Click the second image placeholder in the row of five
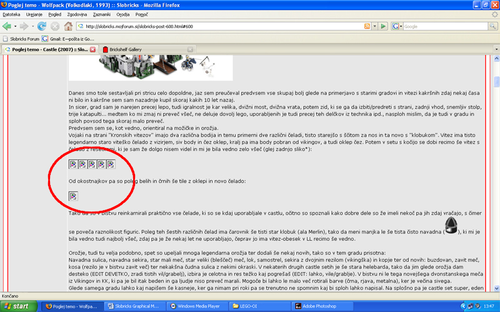This screenshot has width=500, height=312. click(x=82, y=164)
